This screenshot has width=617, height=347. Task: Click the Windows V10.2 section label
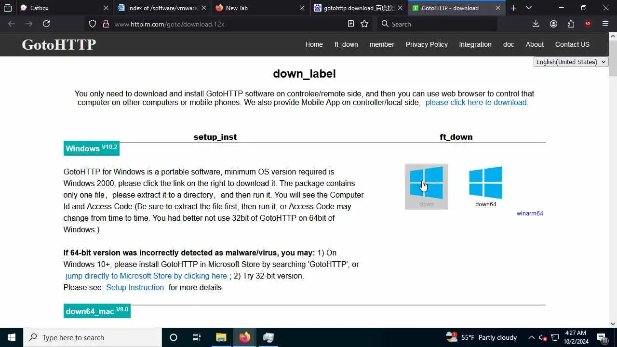91,148
